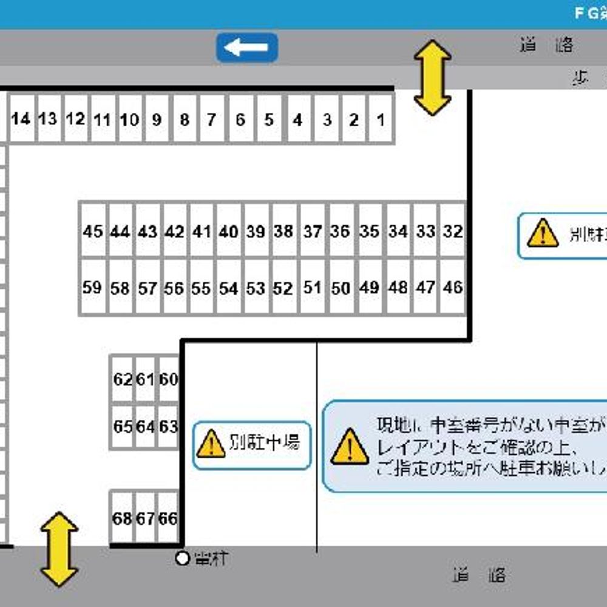This screenshot has width=607, height=607.
Task: Click the warning triangle next to space 63's 別駐車場 label
Action: click(x=211, y=444)
